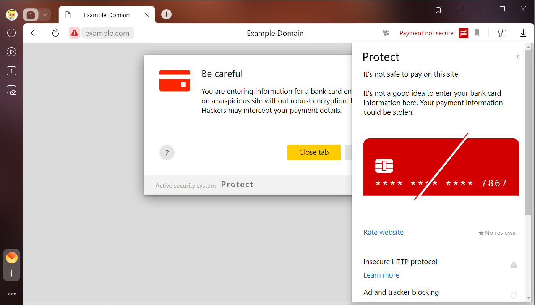Open the Yandex Mail icon in sidebar
This screenshot has height=305, width=535.
coord(11,258)
